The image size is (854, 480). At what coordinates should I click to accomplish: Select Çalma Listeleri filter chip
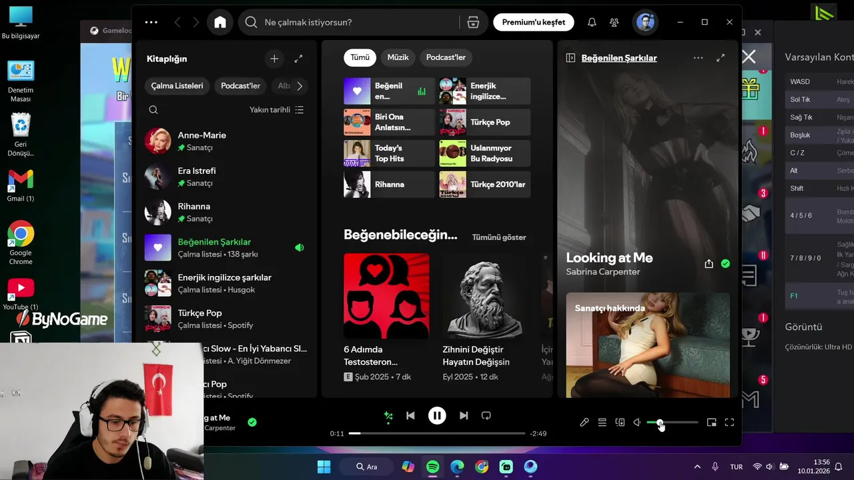(177, 86)
